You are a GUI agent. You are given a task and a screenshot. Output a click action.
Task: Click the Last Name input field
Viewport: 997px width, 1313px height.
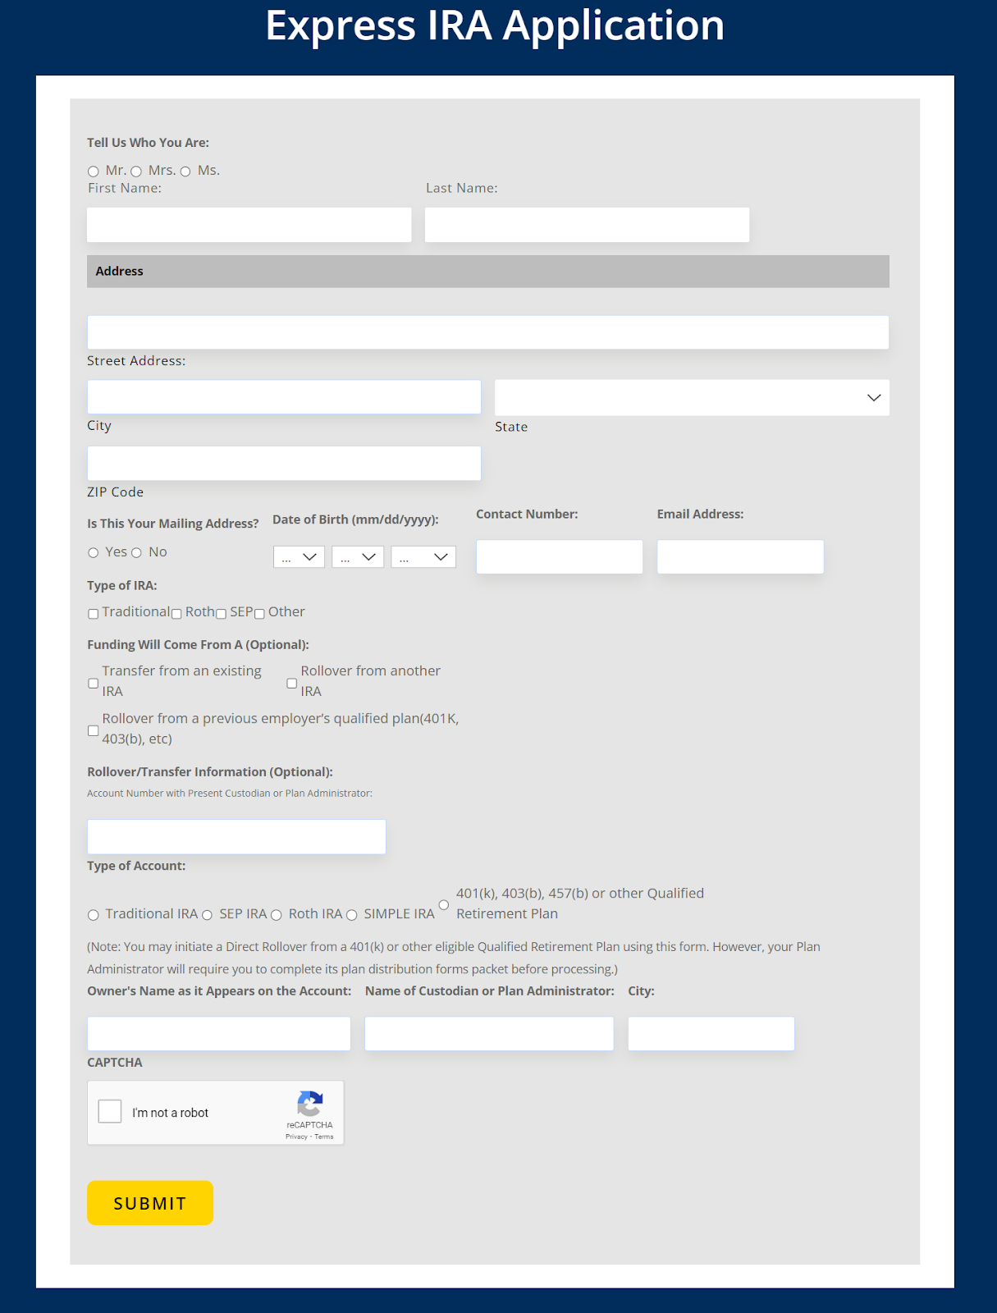(x=587, y=225)
